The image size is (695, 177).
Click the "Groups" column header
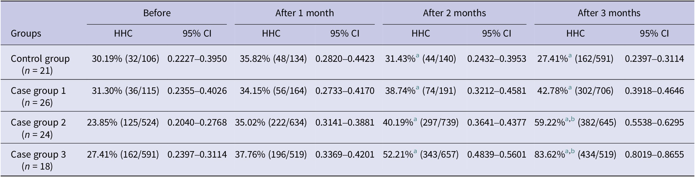point(26,34)
